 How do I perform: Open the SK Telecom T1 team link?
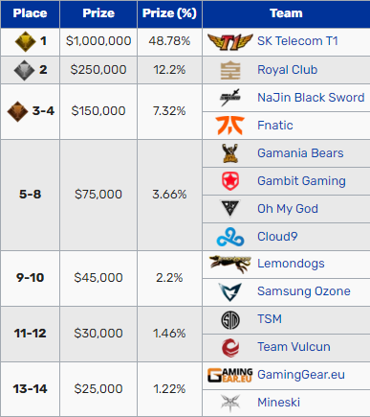click(x=297, y=41)
